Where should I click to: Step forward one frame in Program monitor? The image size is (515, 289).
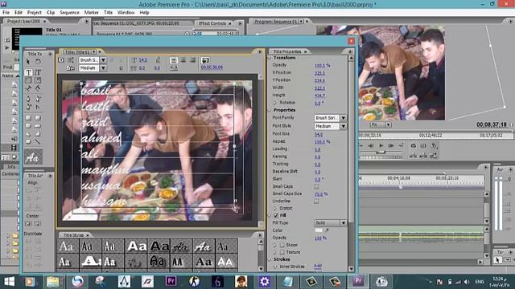[x=391, y=145]
